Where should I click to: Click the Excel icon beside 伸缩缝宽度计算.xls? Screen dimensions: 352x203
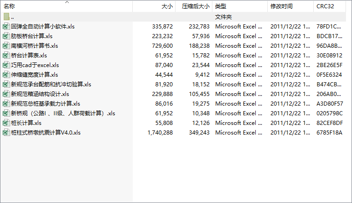click(x=6, y=75)
